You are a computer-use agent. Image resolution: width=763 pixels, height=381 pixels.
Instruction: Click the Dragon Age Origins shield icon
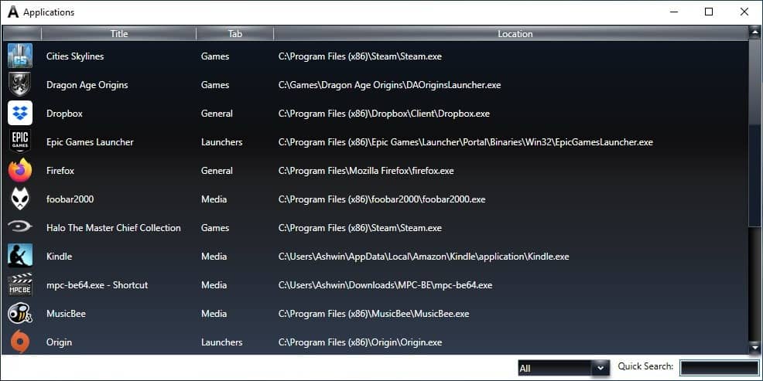coord(20,84)
